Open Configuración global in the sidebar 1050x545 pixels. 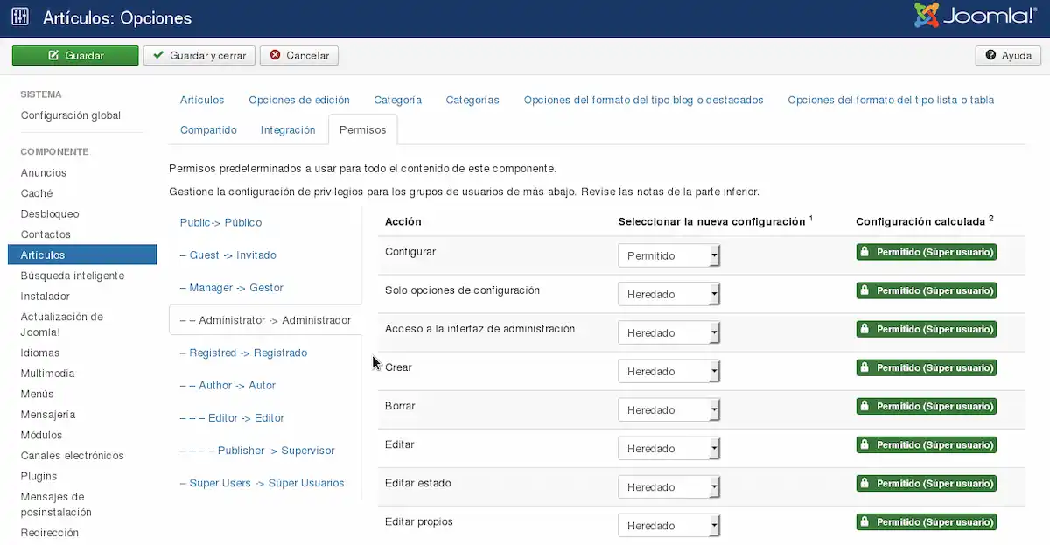(71, 115)
